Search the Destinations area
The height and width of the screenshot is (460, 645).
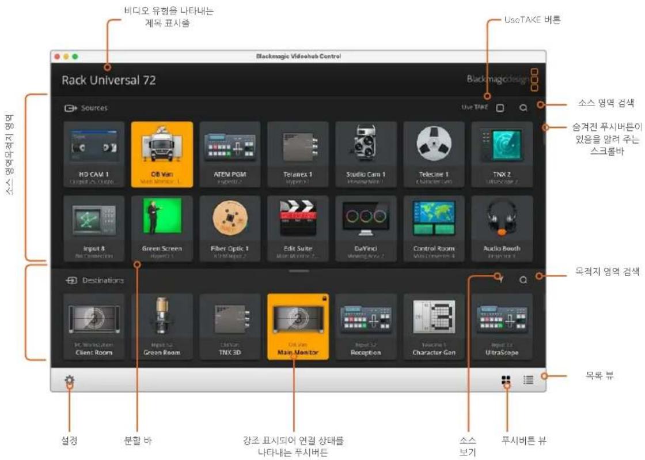coord(523,280)
